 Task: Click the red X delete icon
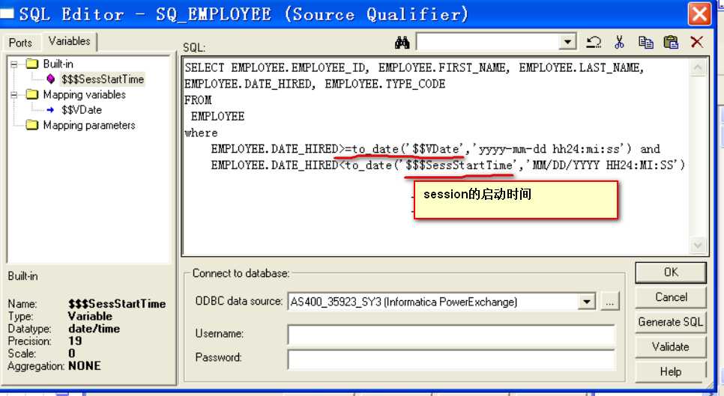coord(697,43)
